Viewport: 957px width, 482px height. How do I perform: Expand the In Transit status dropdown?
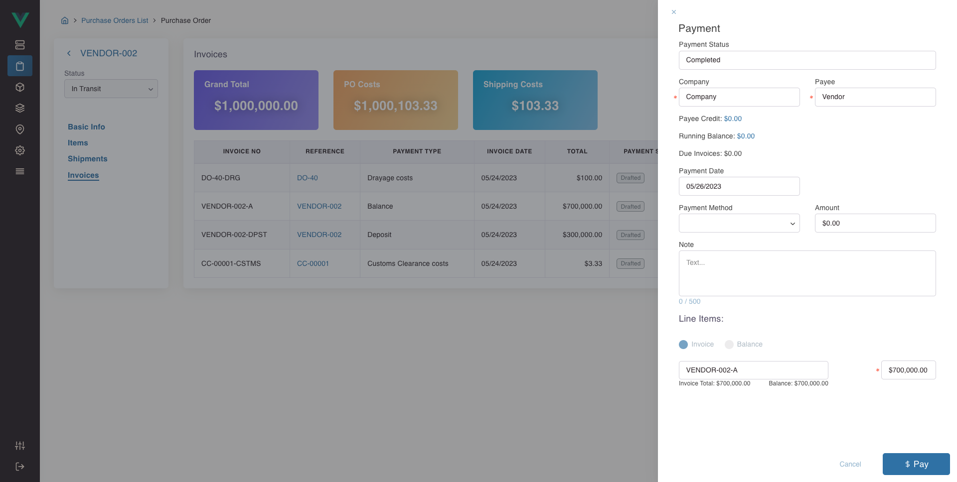point(111,89)
